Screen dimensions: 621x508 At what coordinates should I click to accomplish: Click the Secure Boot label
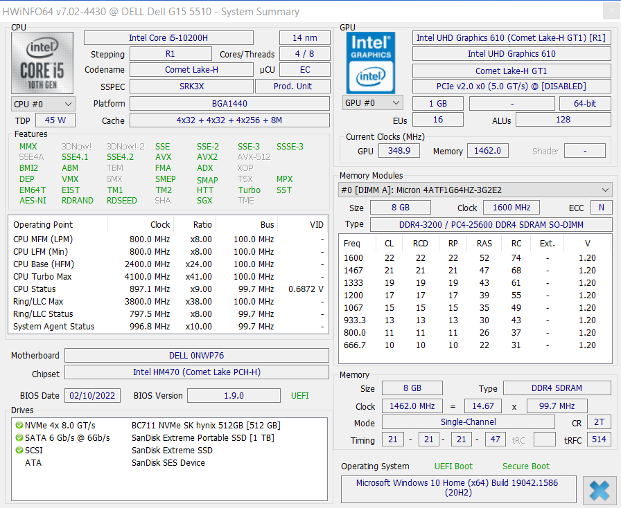click(525, 466)
